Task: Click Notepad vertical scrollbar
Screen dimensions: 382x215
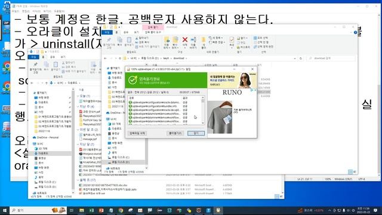Action: (378, 95)
